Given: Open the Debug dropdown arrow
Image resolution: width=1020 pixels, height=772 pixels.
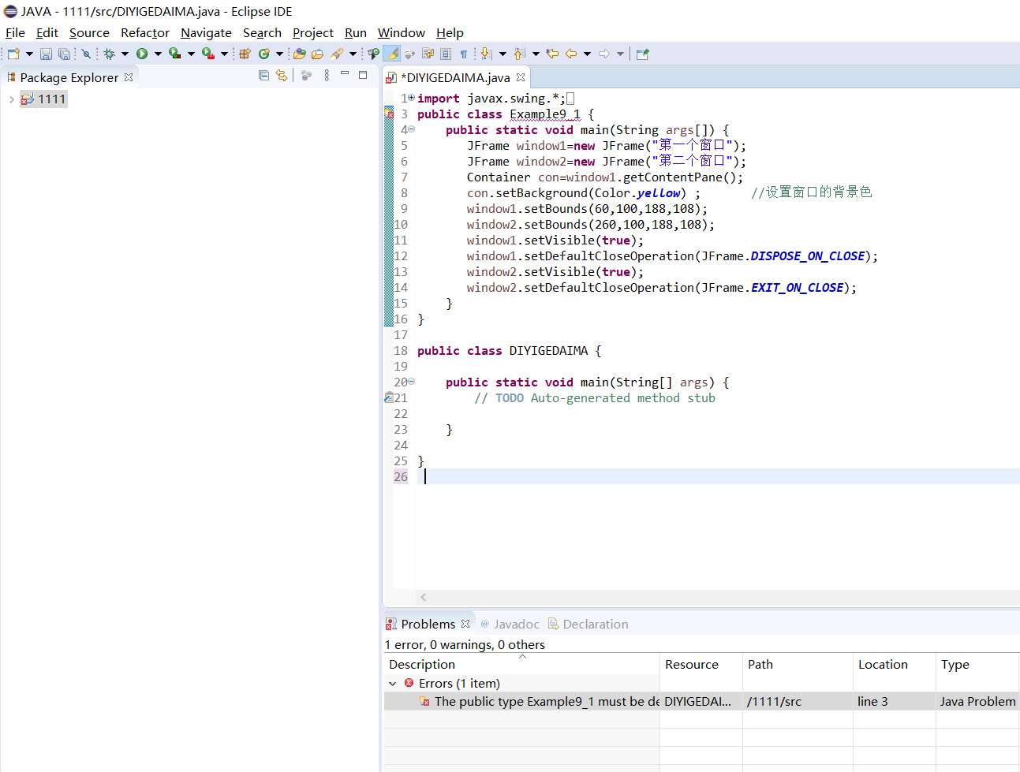Looking at the screenshot, I should point(125,54).
